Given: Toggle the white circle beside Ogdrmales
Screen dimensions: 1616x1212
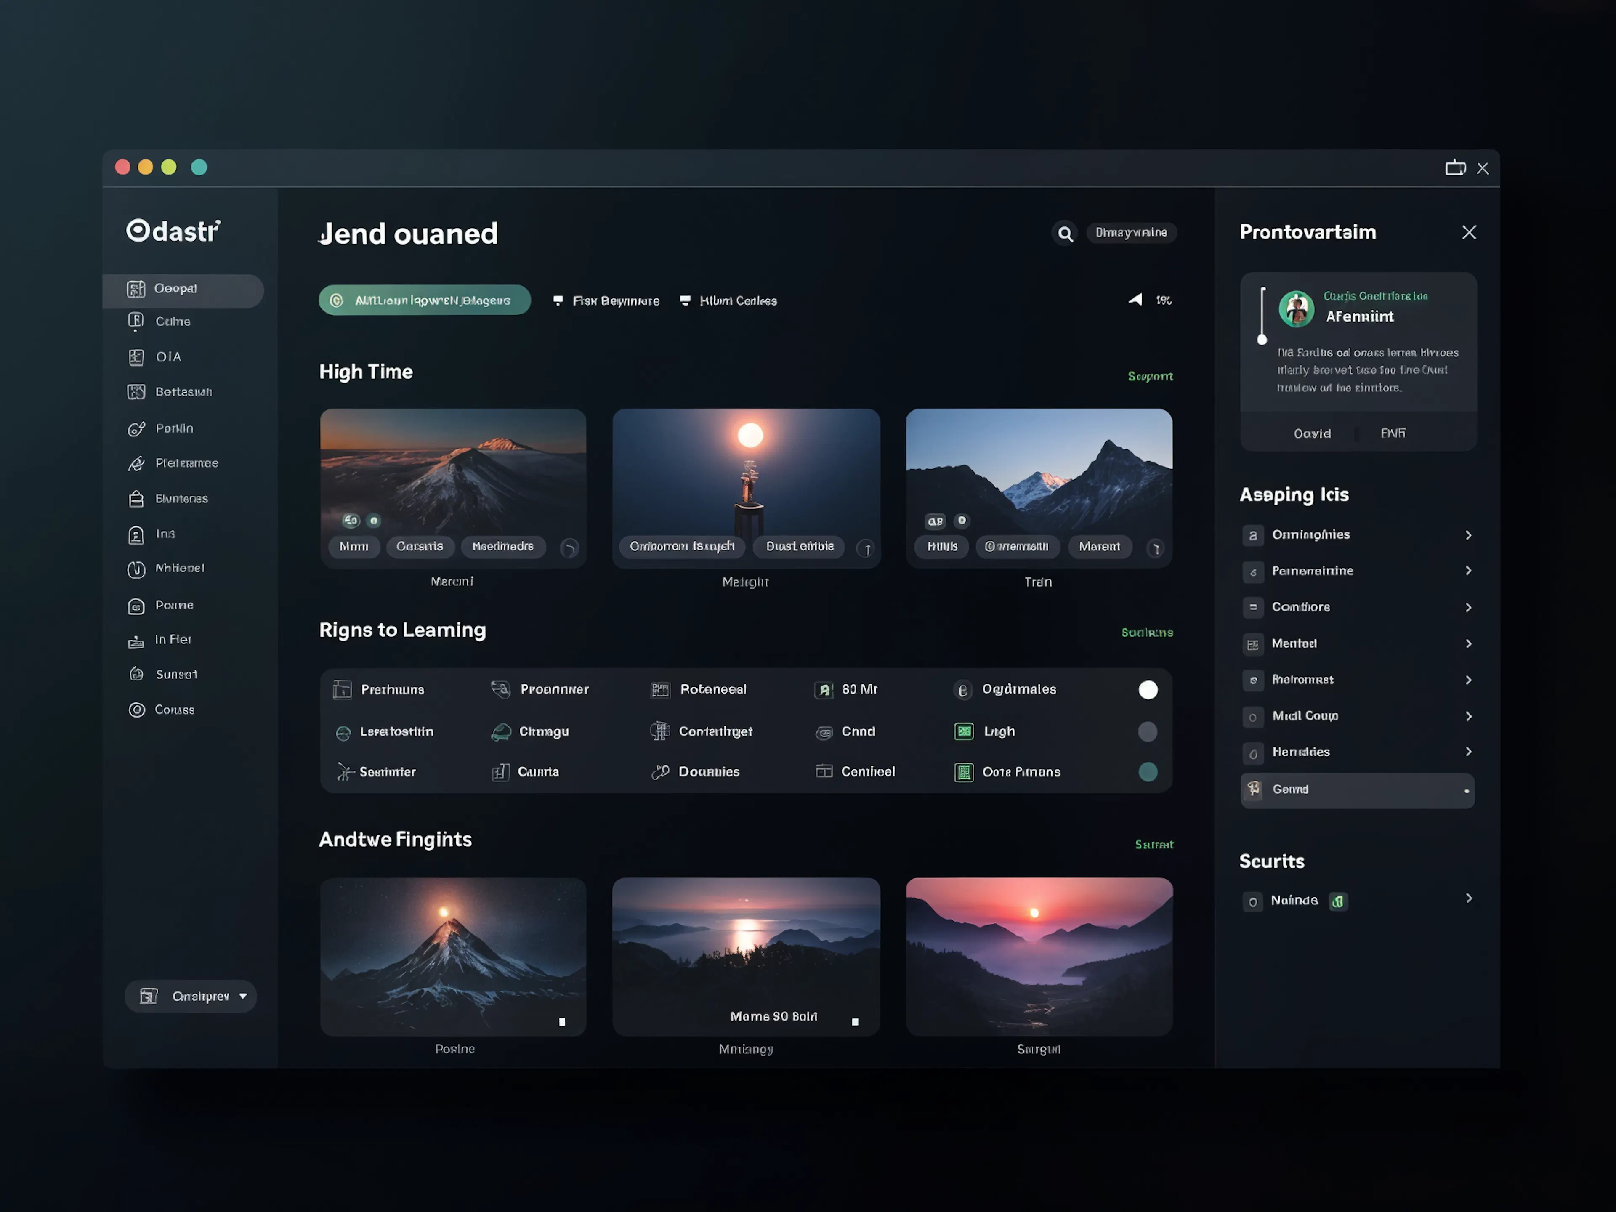Looking at the screenshot, I should coord(1148,690).
